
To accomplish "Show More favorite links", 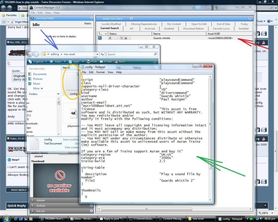I will pos(38,88).
